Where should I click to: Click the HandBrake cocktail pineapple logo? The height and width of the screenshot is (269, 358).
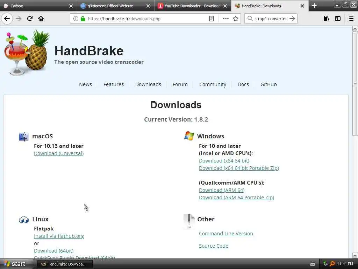[27, 53]
